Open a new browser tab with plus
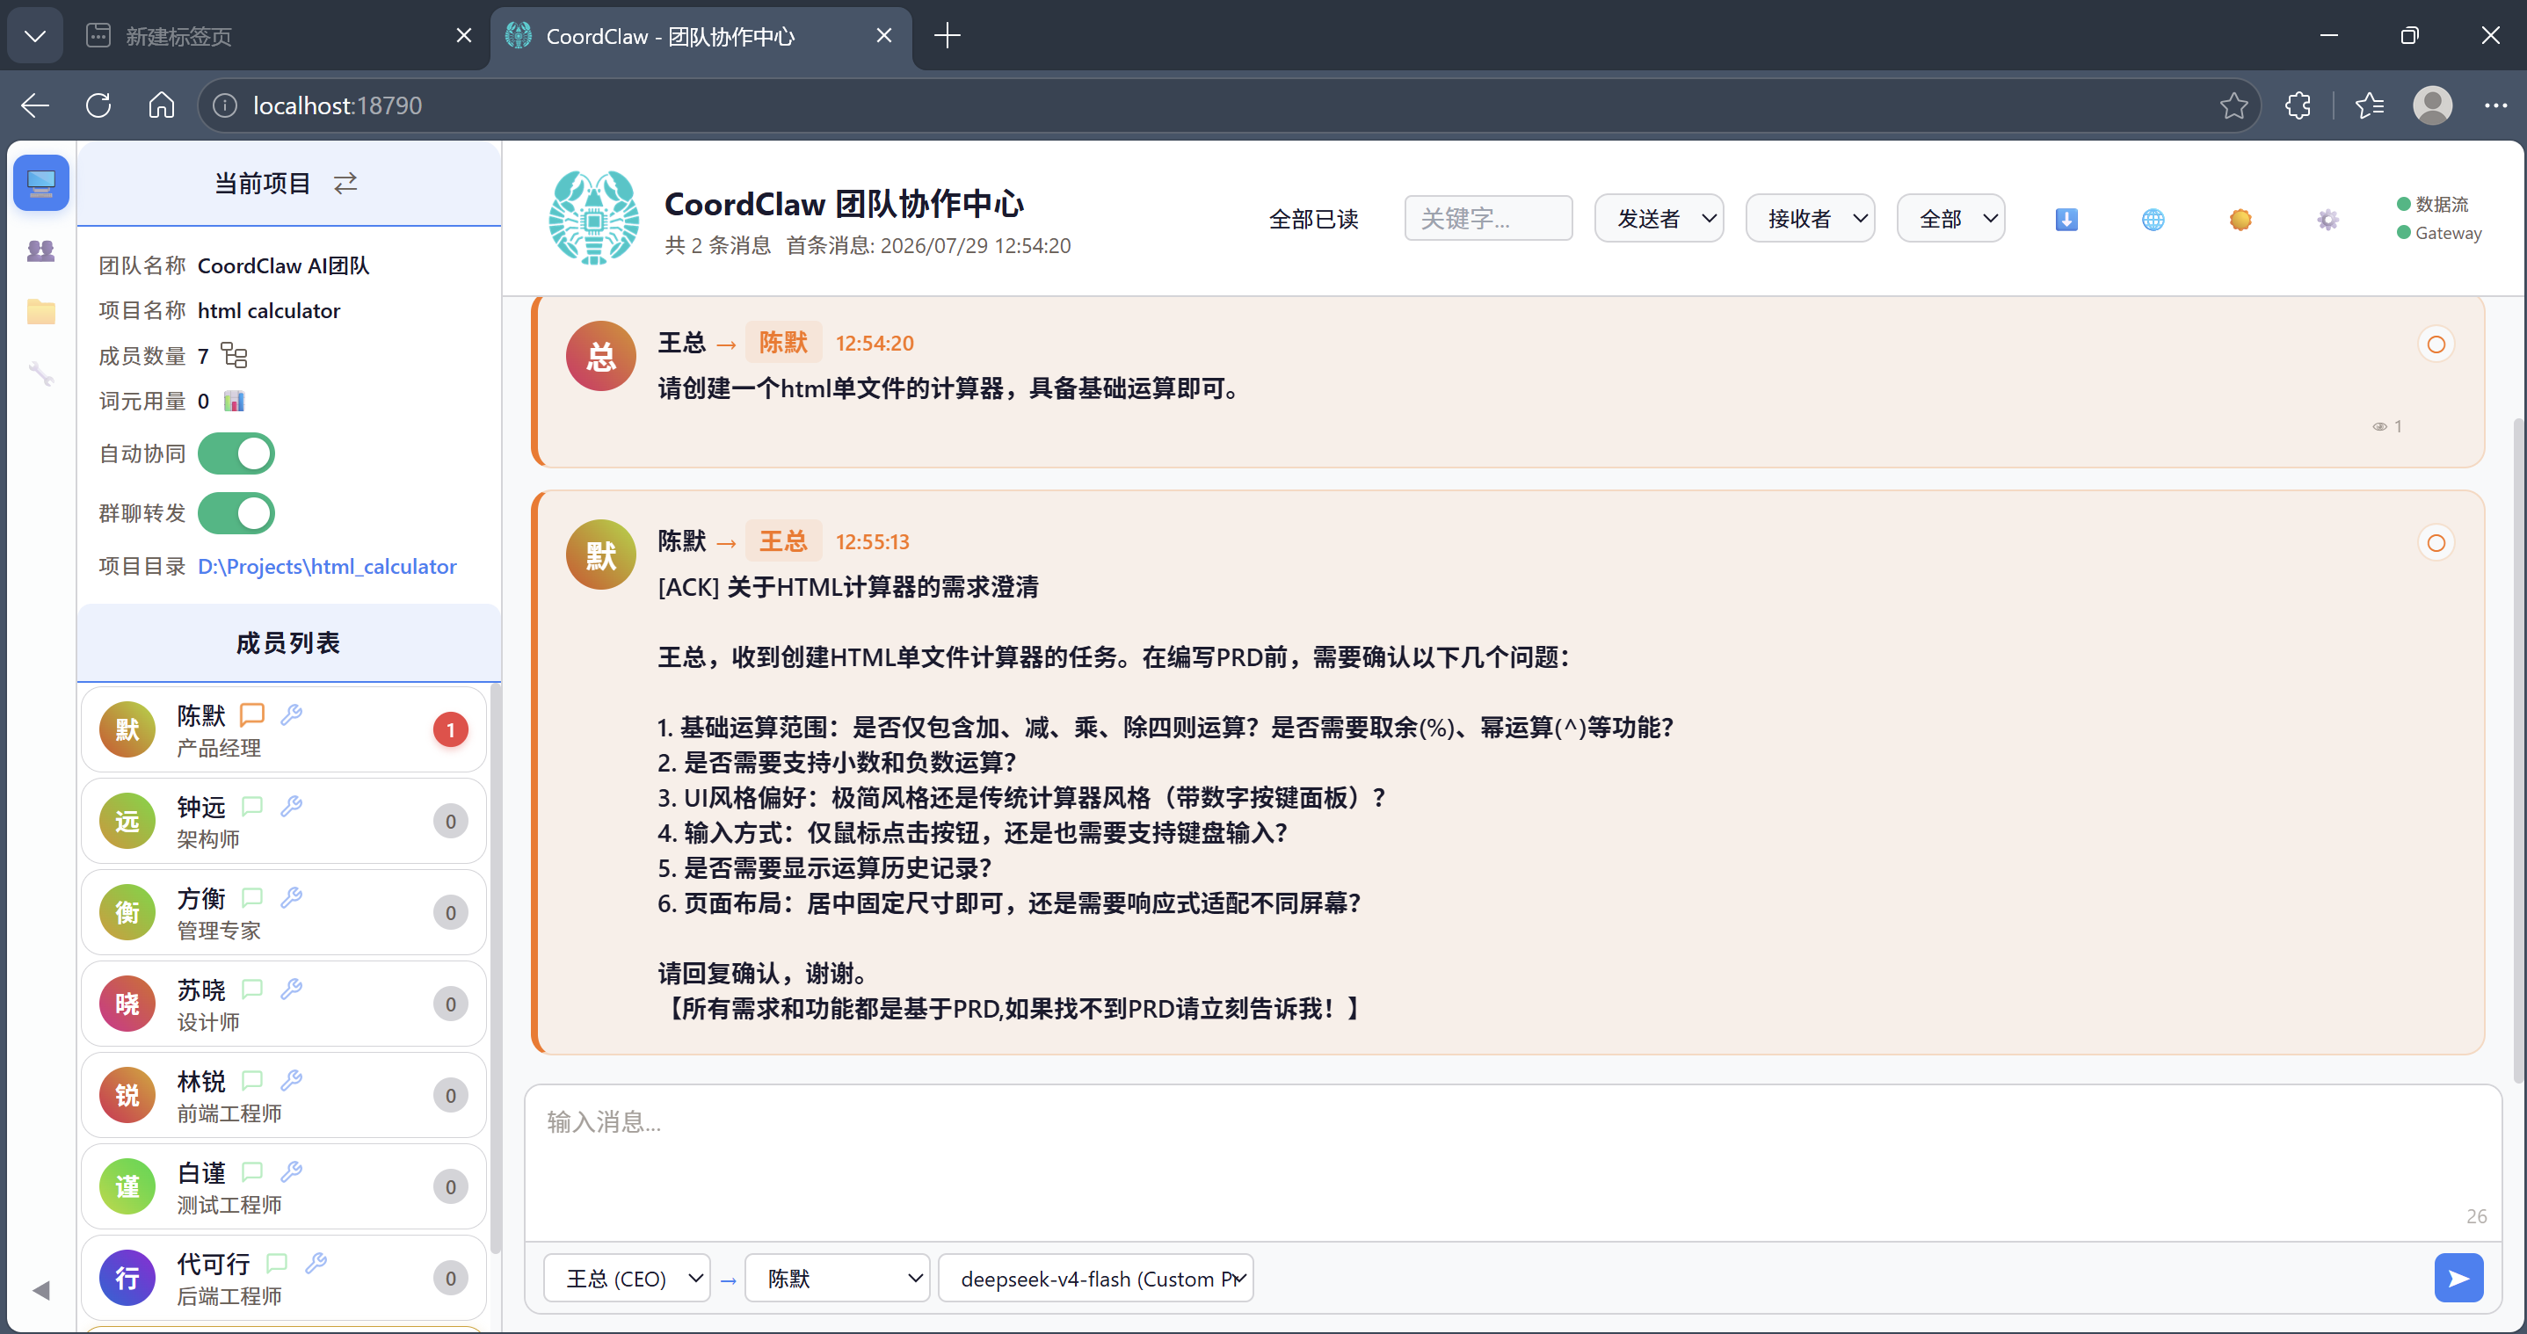 947,36
